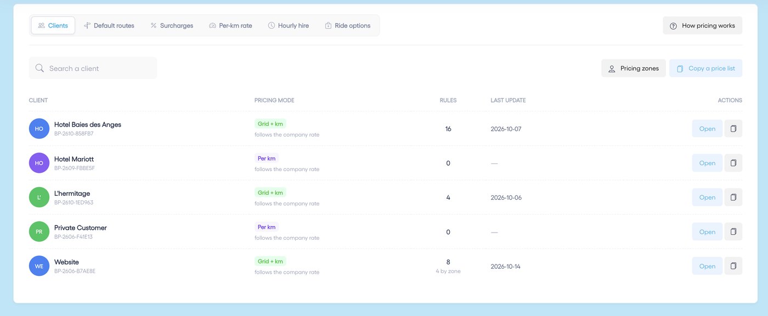Click the CLIENT column header

[38, 100]
